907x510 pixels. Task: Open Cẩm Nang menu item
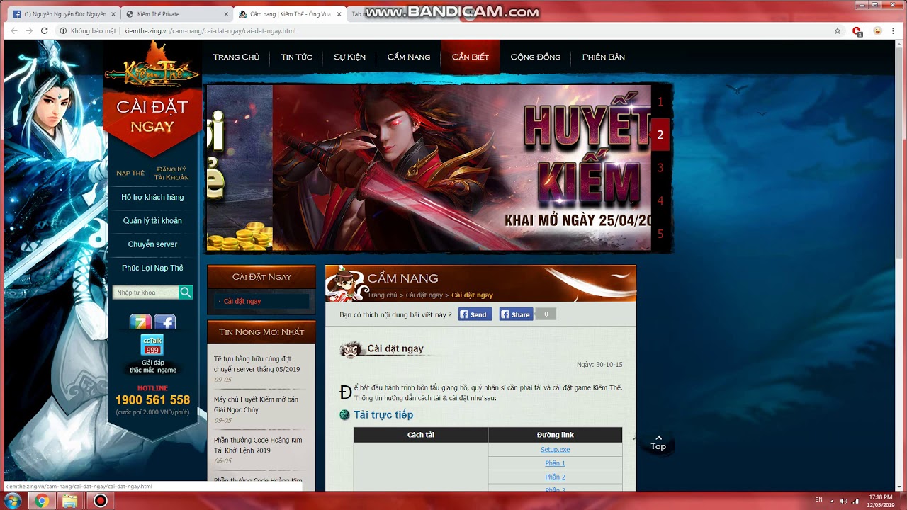[408, 57]
